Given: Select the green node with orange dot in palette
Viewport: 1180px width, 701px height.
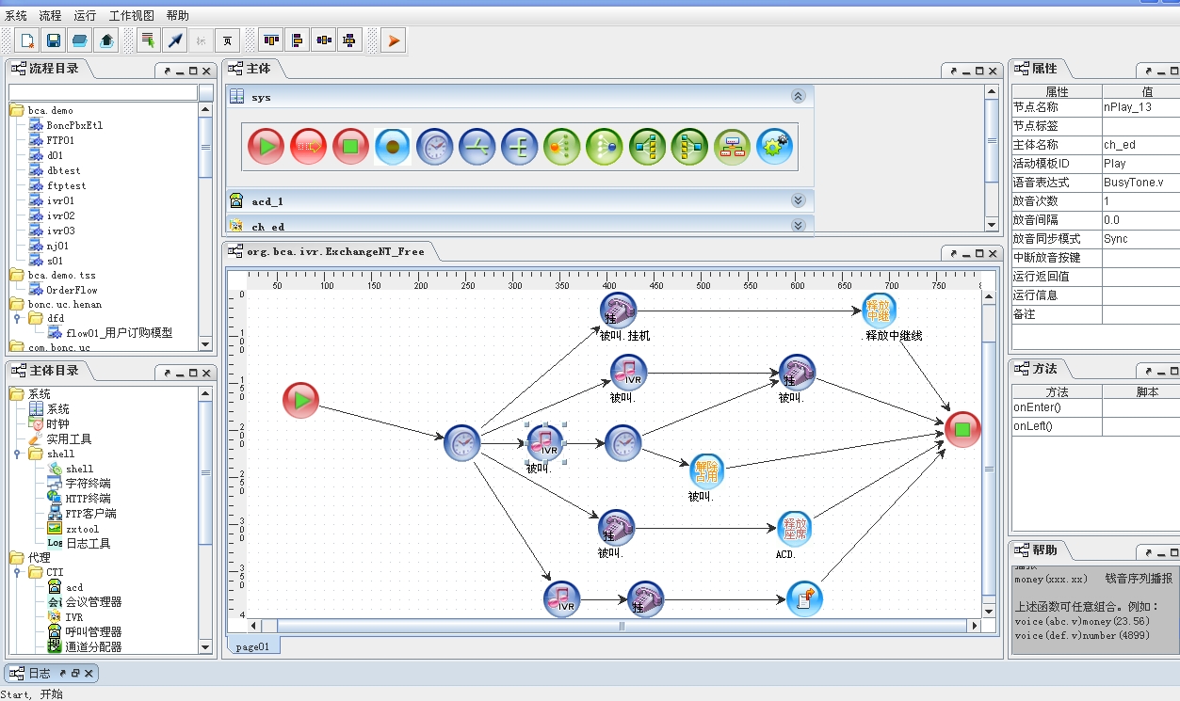Looking at the screenshot, I should coord(562,147).
